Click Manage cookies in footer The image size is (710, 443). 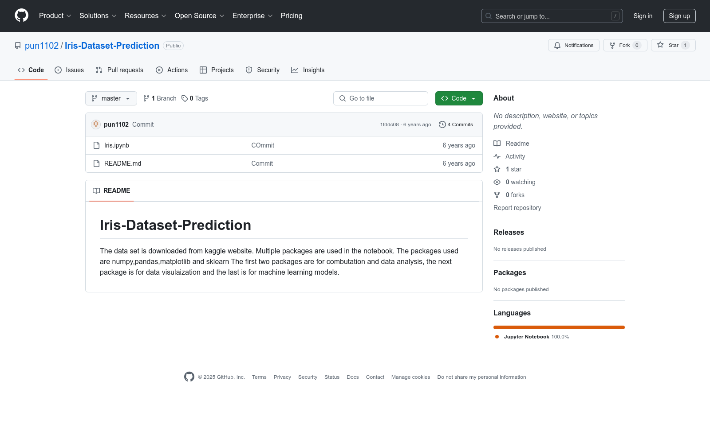[x=410, y=377]
